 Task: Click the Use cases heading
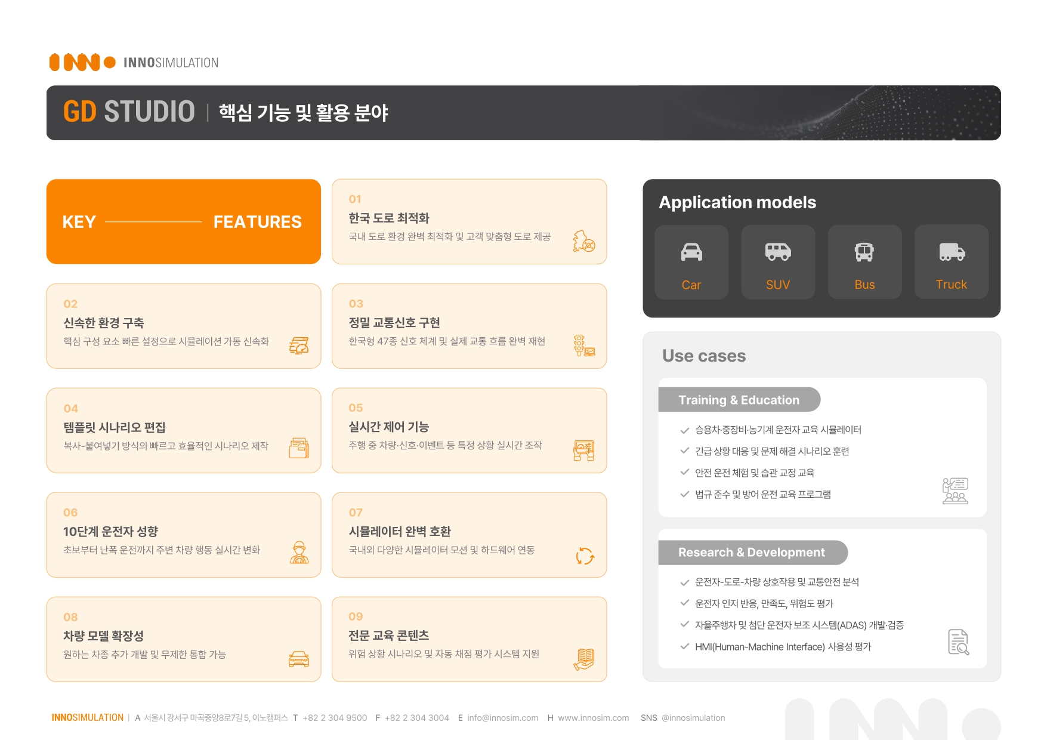coord(704,356)
